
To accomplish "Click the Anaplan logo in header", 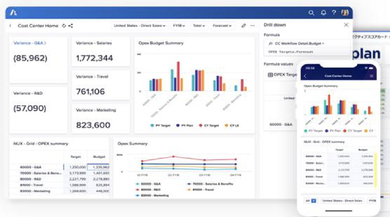I will 13,13.
